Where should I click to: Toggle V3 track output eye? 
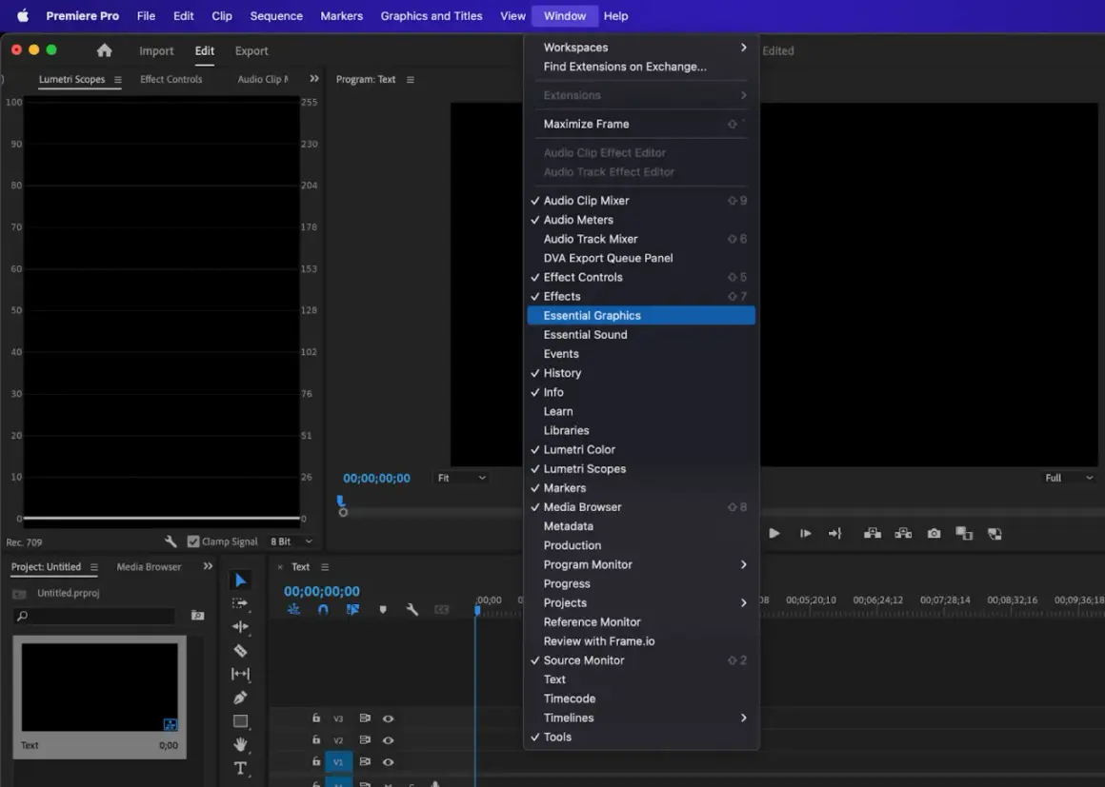point(388,718)
